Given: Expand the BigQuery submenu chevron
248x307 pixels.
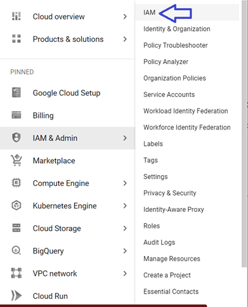Looking at the screenshot, I should (125, 251).
